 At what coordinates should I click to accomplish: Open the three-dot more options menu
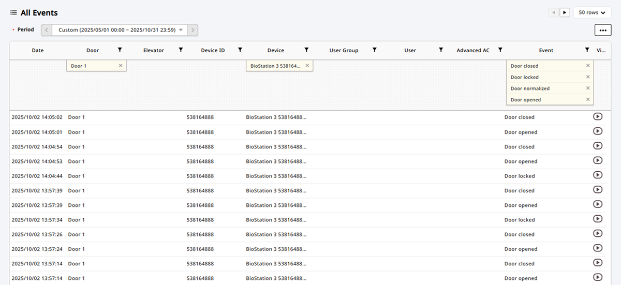(602, 31)
